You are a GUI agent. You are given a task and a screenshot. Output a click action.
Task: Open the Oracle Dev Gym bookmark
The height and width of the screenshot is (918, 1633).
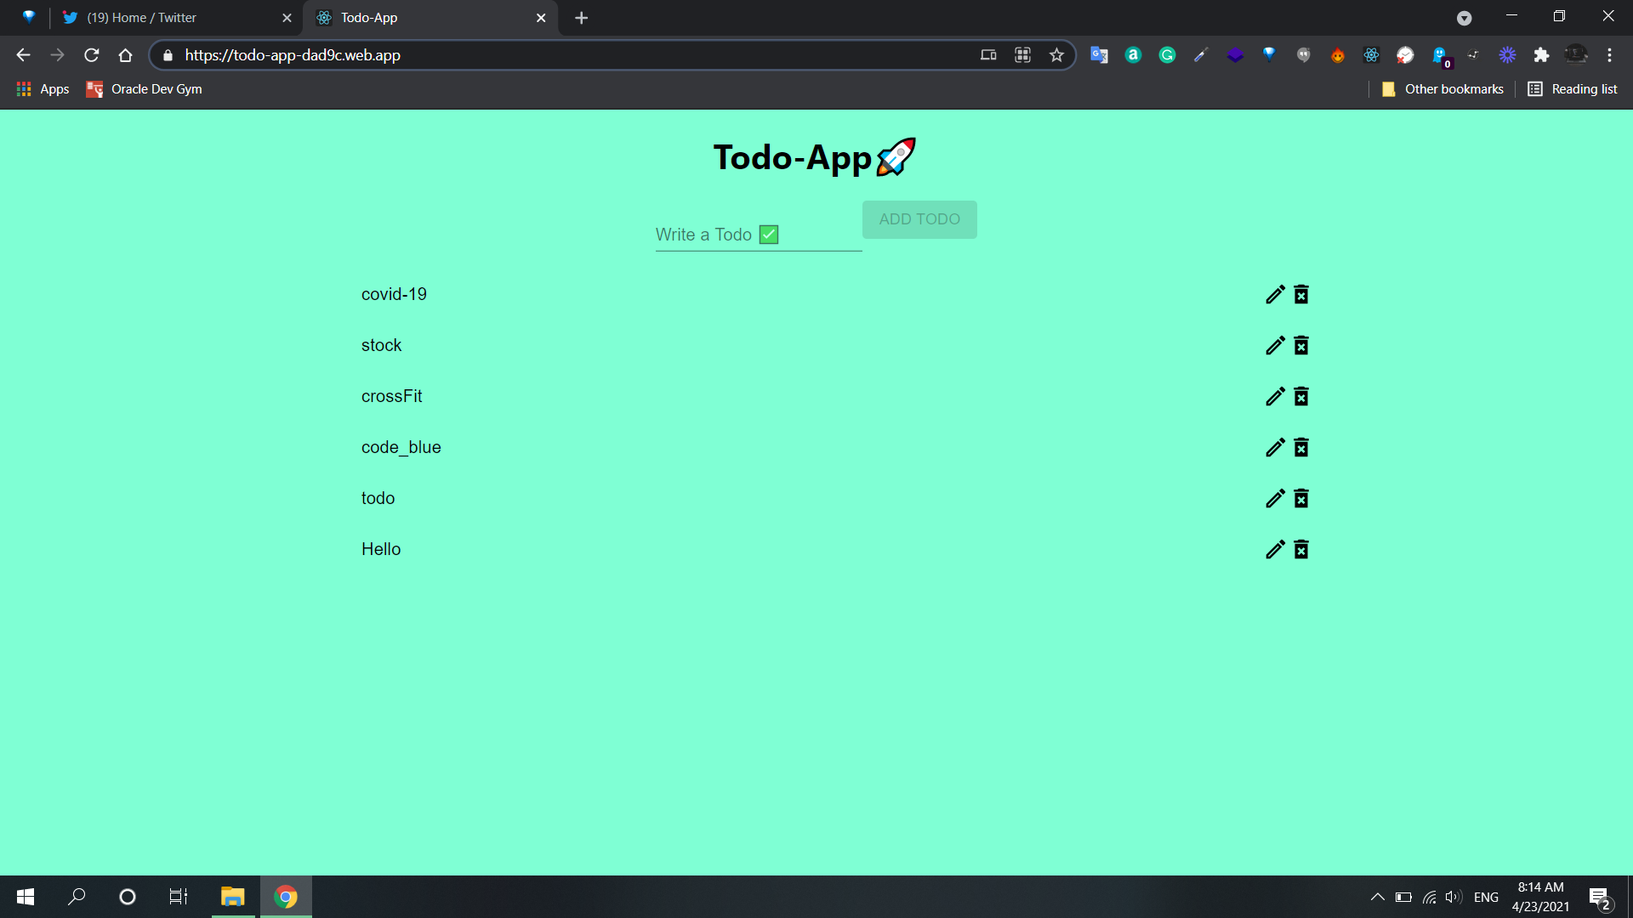(145, 89)
